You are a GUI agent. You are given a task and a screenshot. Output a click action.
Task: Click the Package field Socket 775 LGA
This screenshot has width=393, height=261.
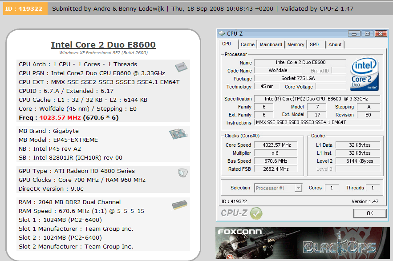(x=300, y=78)
